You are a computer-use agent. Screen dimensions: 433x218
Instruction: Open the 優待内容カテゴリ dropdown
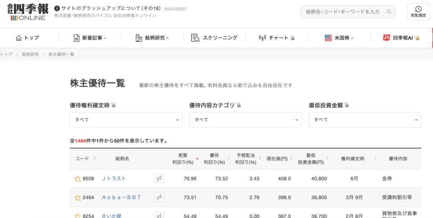245,120
